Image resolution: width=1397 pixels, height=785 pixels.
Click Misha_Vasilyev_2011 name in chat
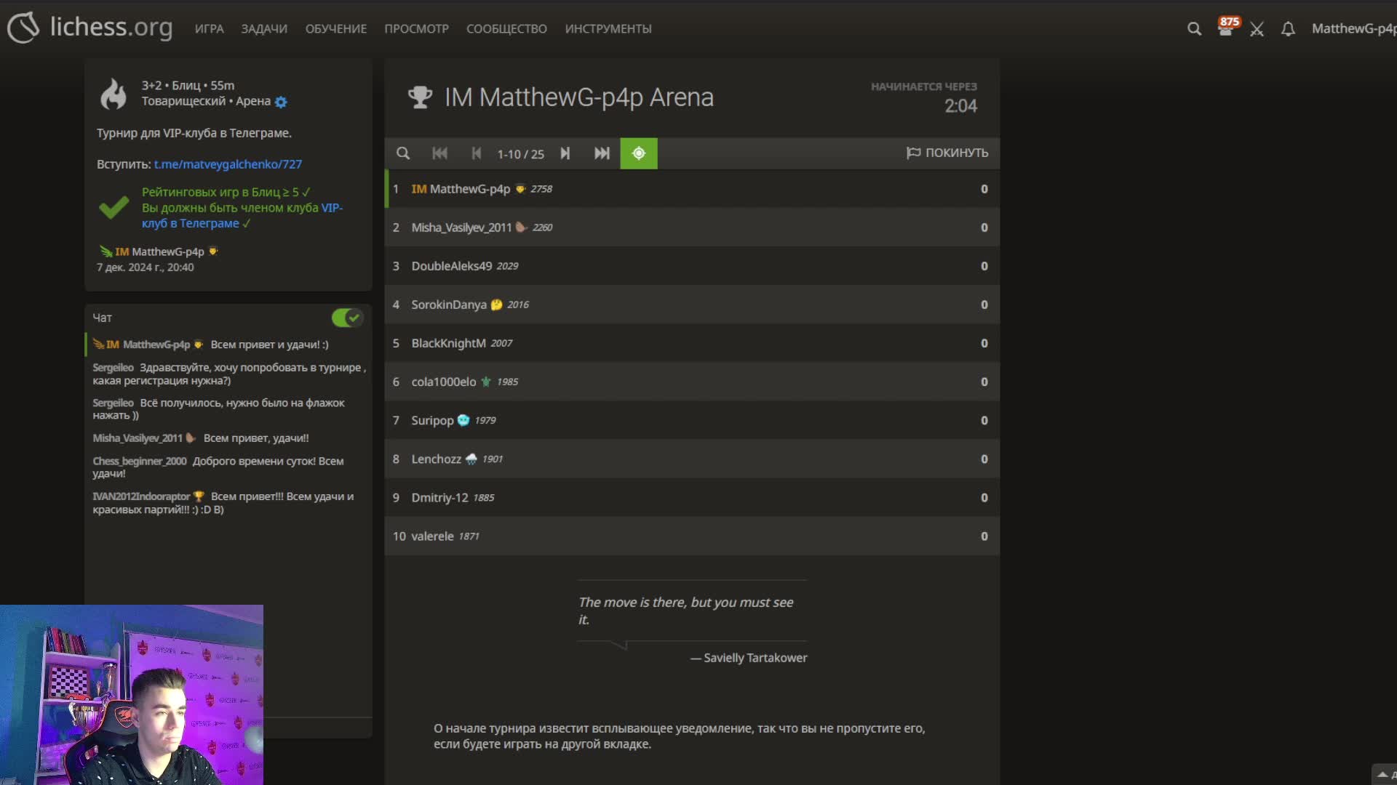[138, 438]
